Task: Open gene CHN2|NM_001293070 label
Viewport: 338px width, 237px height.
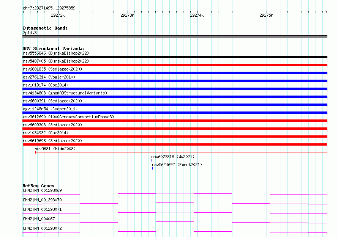Action: pyautogui.click(x=42, y=200)
